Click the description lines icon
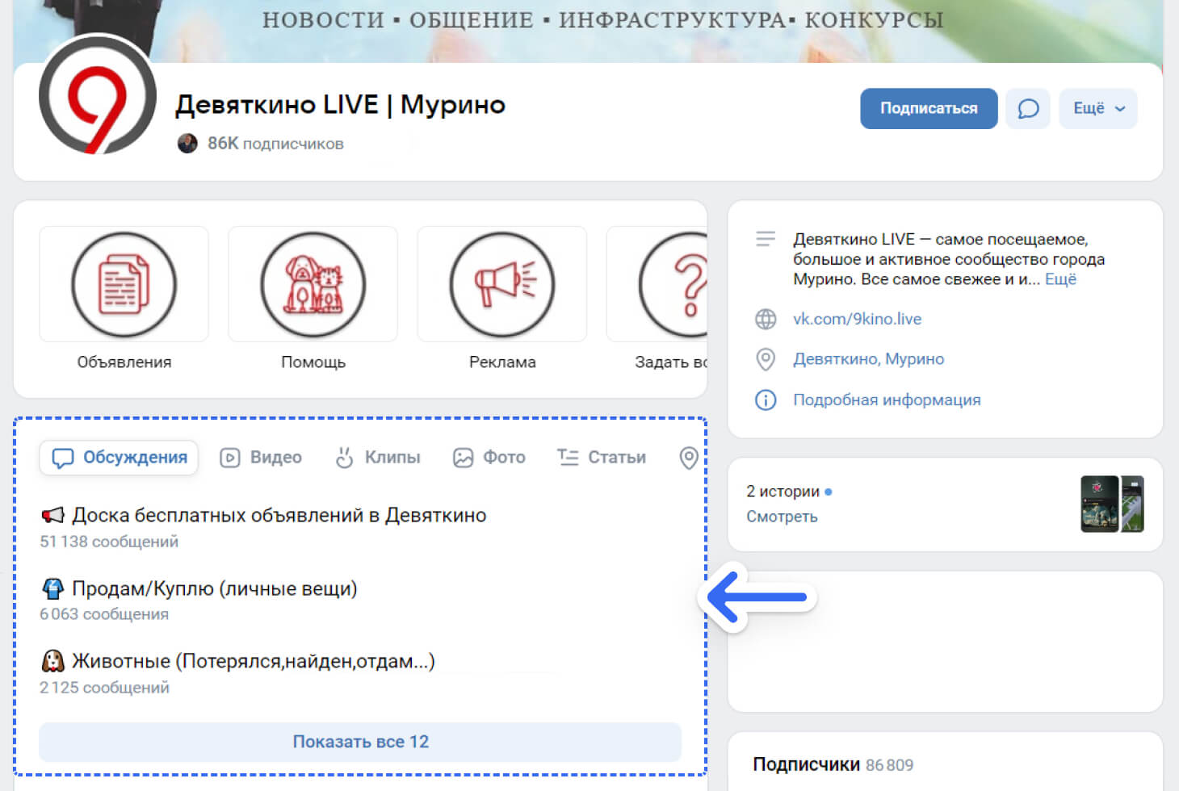 click(766, 239)
